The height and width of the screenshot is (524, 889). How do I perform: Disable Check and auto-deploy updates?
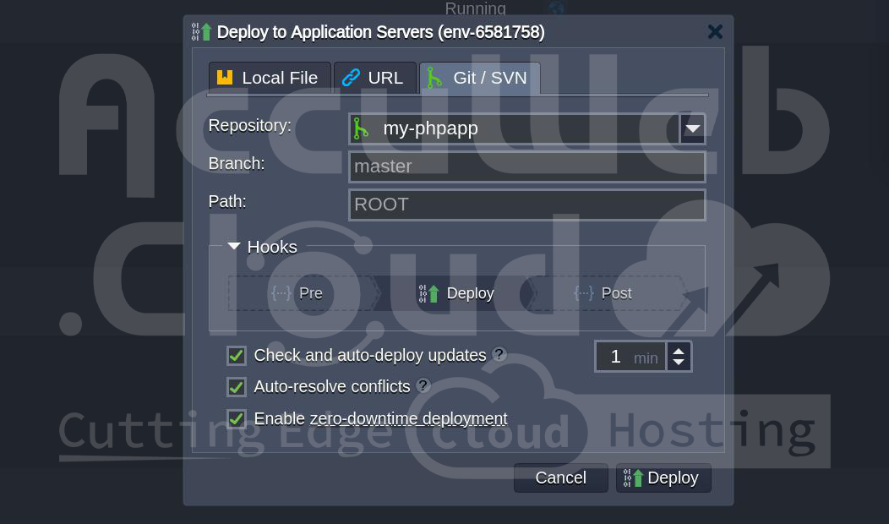pyautogui.click(x=237, y=356)
